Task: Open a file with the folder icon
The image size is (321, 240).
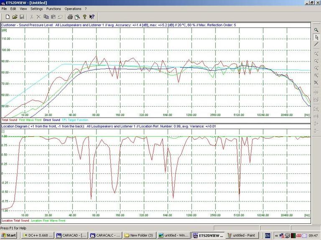Action: click(x=15, y=17)
